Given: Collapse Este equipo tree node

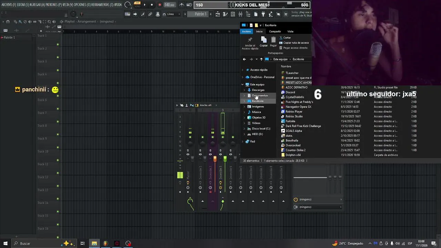Looking at the screenshot, I should pyautogui.click(x=243, y=84).
